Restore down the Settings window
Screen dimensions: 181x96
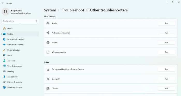click(172, 2)
